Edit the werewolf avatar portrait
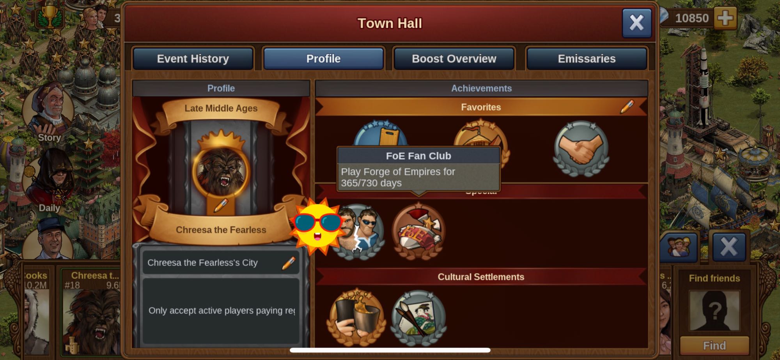 tap(221, 206)
